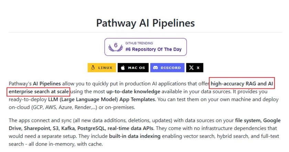Viewport: 289px width, 152px height.
Task: Join via the Discord badge
Action: tap(167, 68)
